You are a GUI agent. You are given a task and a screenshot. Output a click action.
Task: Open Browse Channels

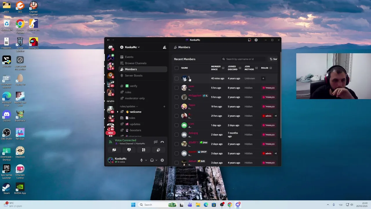tap(143, 63)
